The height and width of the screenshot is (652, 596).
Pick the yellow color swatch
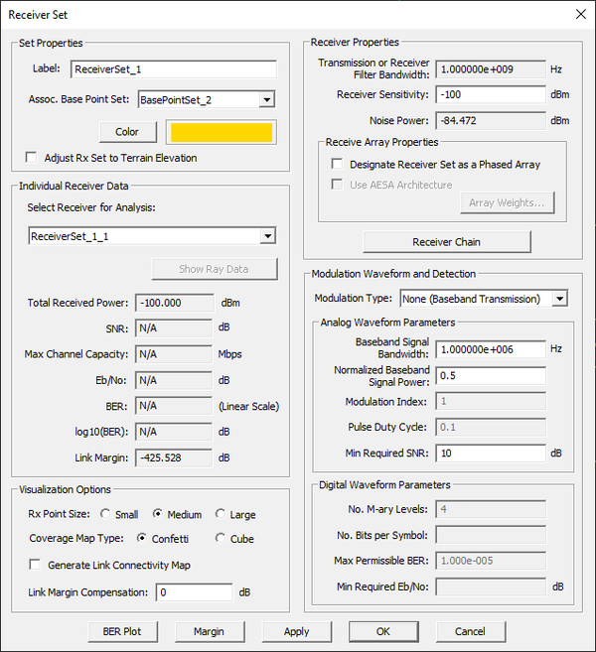point(222,132)
